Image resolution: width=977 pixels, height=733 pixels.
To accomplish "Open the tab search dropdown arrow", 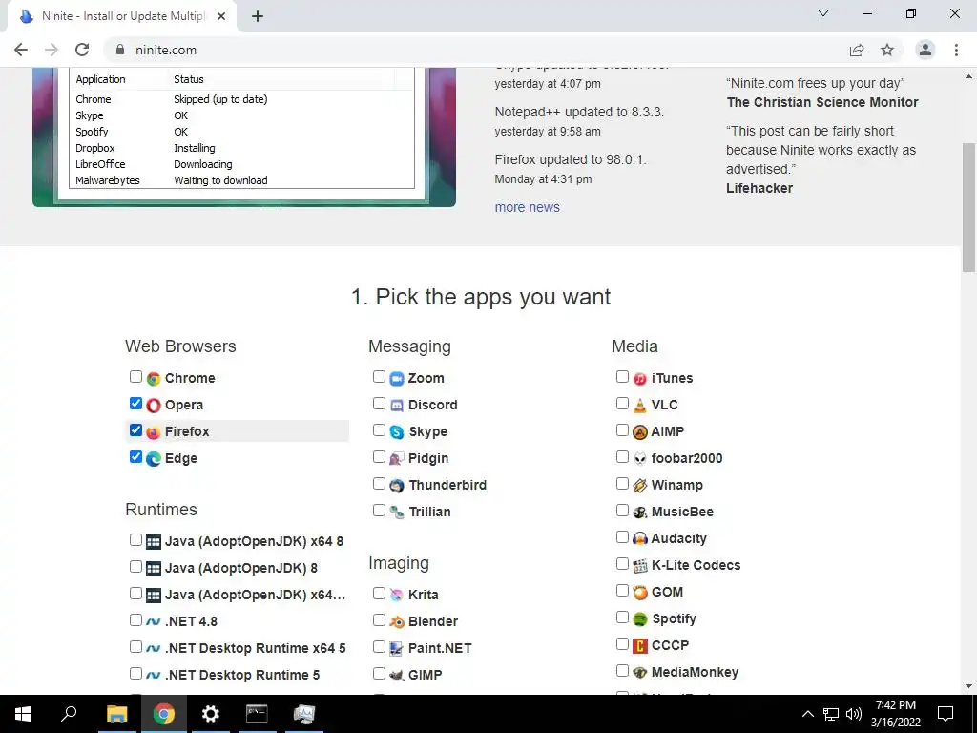I will pos(823,13).
